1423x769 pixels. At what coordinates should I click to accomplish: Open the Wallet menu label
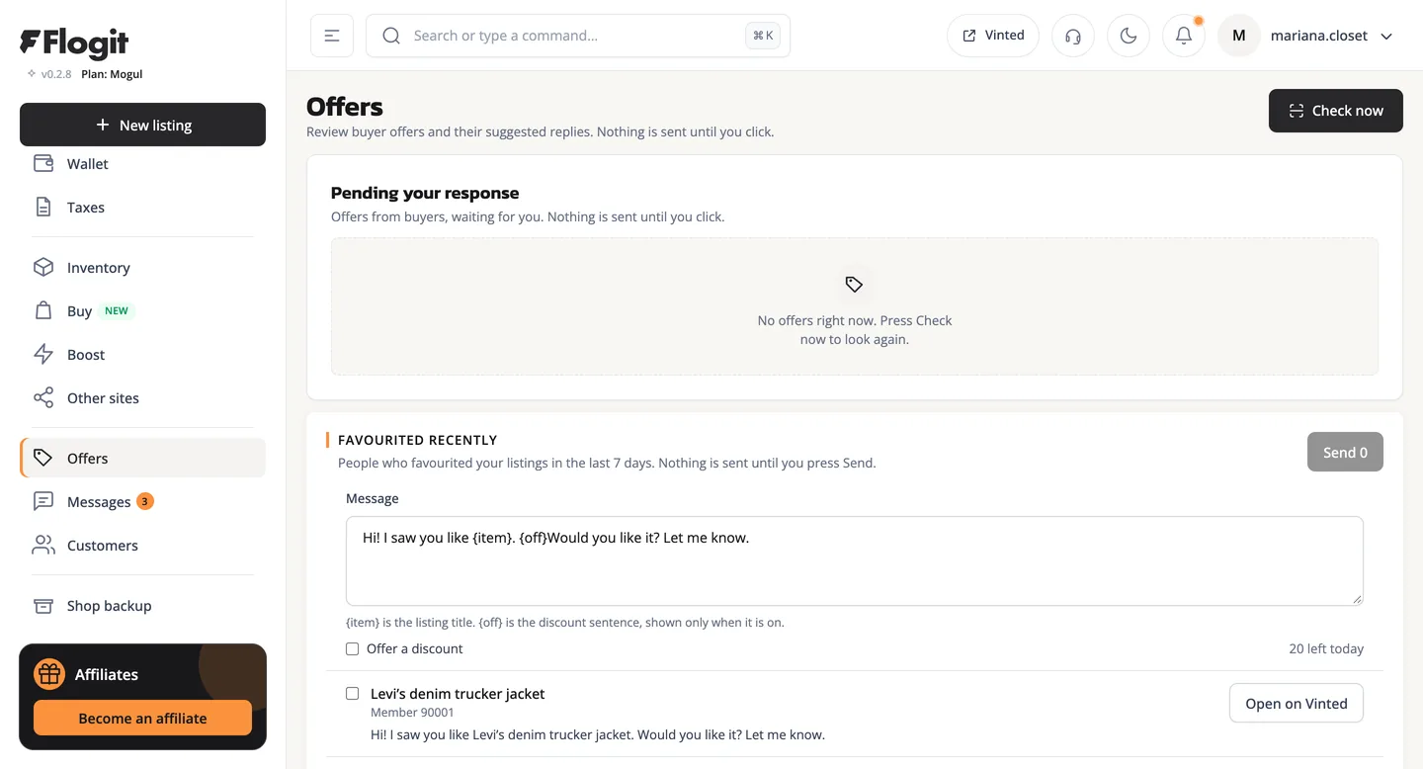pos(88,164)
